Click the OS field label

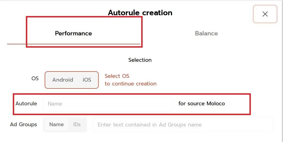click(x=35, y=78)
